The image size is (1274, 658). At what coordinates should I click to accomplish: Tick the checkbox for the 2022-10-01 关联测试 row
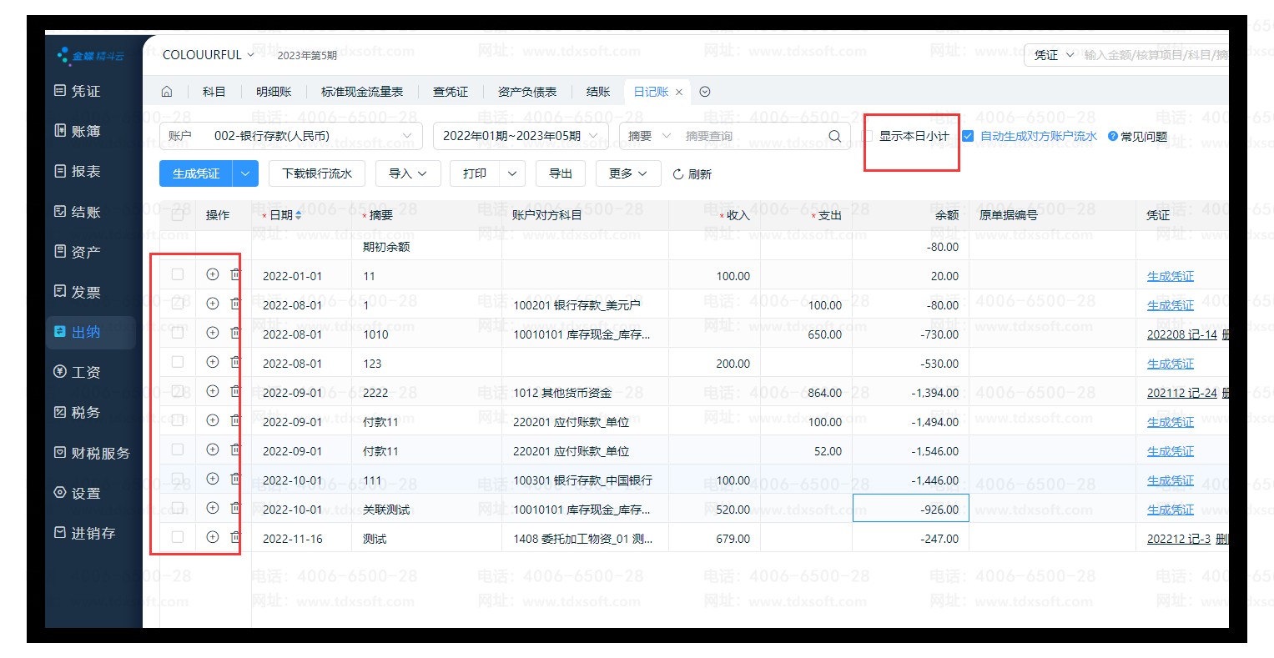tap(177, 508)
